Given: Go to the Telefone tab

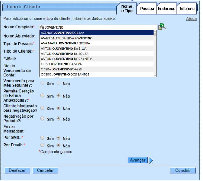Looking at the screenshot, I should point(187,9).
